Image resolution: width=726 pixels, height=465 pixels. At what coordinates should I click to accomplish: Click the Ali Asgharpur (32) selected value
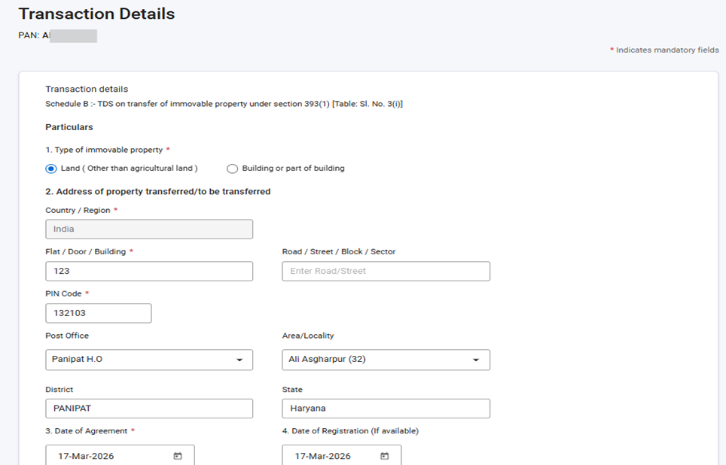[327, 360]
